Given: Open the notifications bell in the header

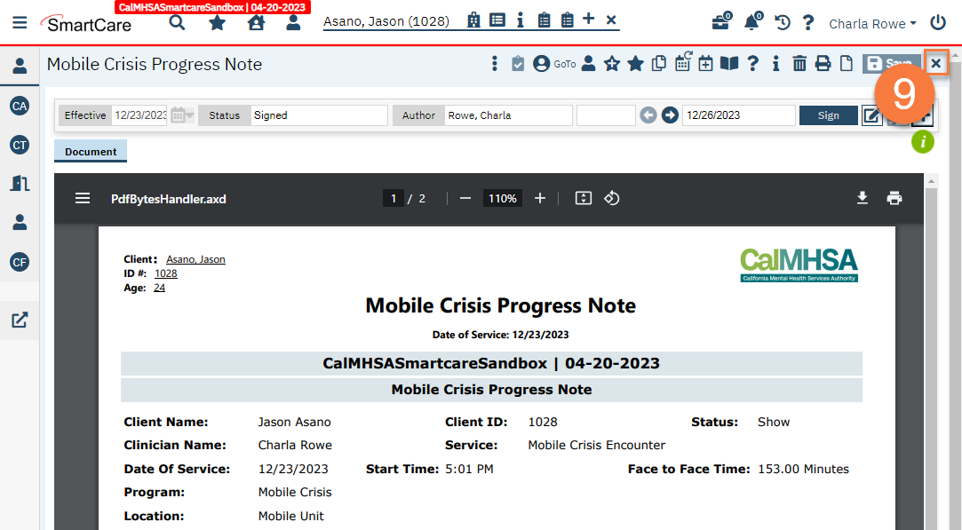Looking at the screenshot, I should click(751, 22).
